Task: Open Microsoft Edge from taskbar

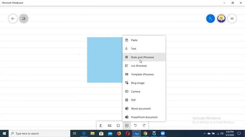Action: click(84, 134)
